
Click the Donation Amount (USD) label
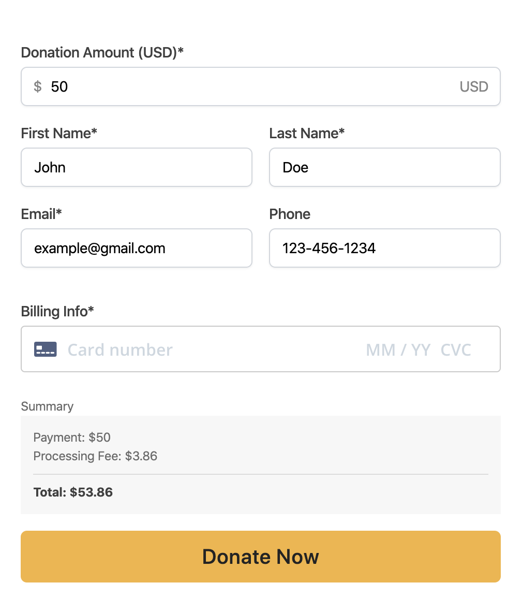[102, 52]
